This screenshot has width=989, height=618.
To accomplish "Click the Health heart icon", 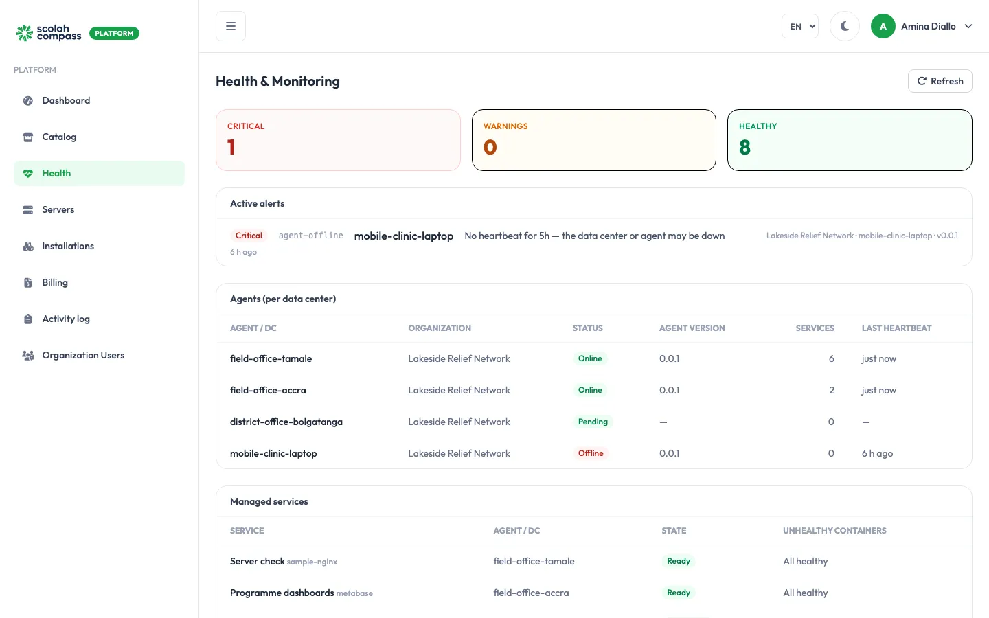I will click(x=28, y=173).
